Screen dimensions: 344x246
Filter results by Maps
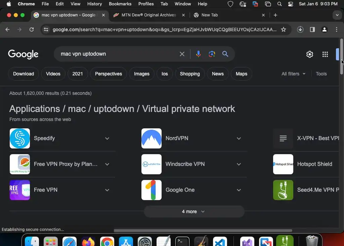(241, 74)
